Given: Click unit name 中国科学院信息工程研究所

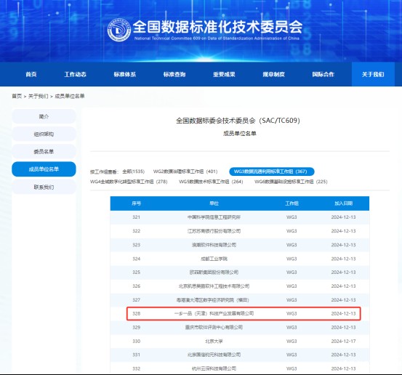Looking at the screenshot, I should pos(214,217).
